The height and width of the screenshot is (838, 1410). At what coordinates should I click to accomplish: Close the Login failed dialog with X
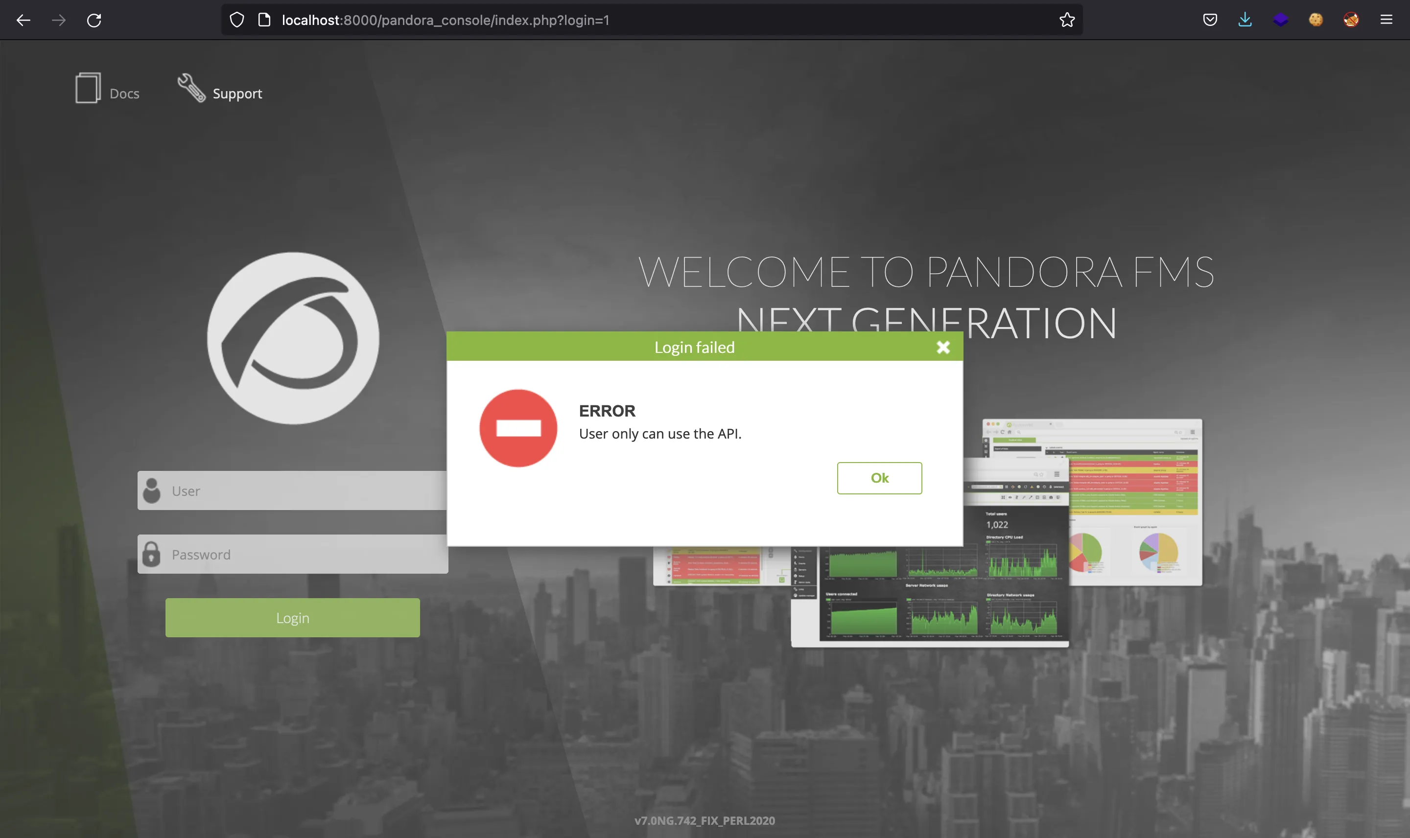tap(943, 347)
